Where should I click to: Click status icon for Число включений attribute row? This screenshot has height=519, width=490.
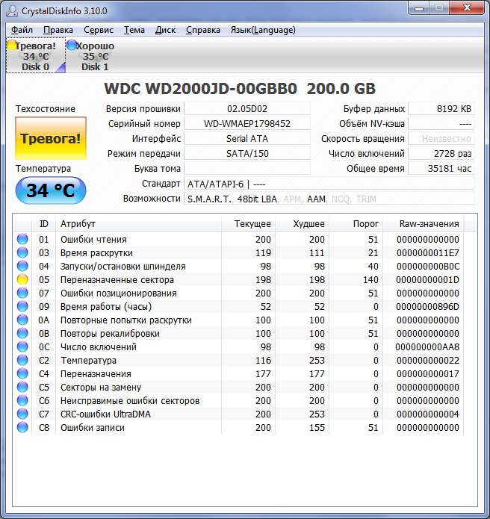(22, 346)
